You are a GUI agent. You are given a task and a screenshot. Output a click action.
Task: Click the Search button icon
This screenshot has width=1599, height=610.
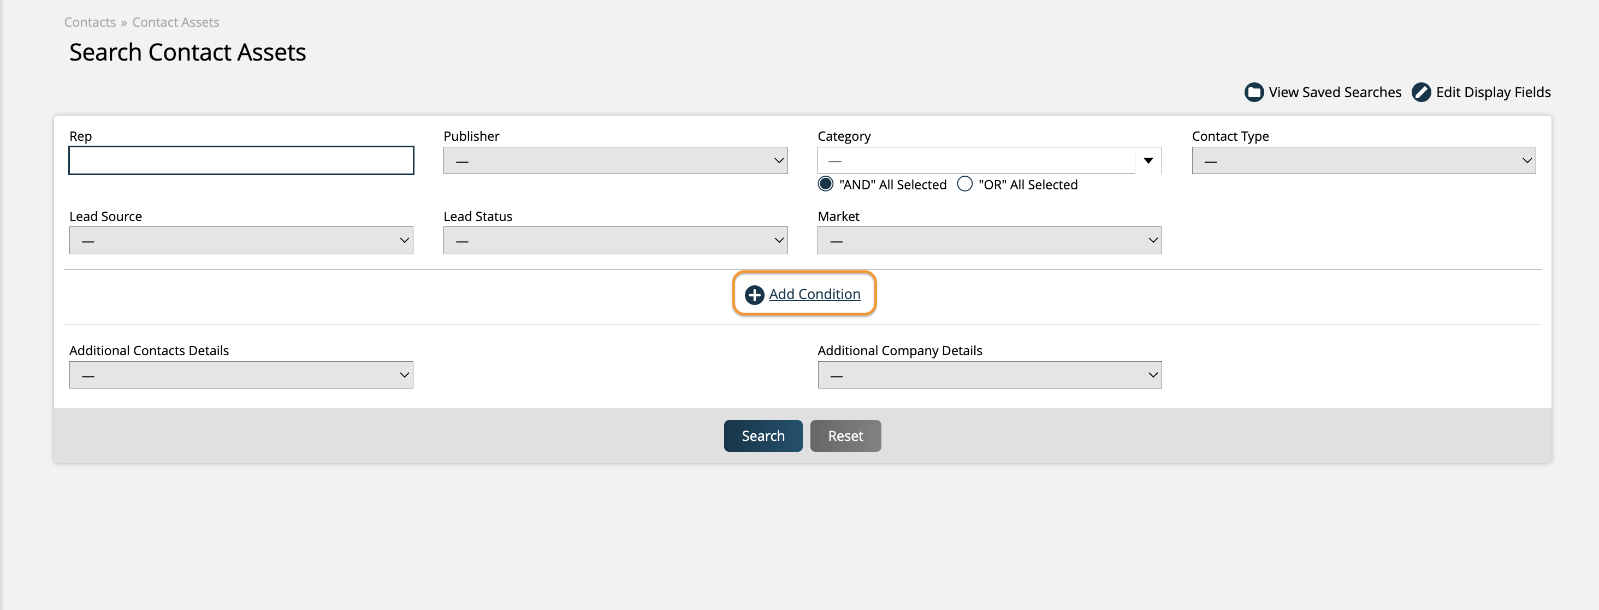coord(764,435)
